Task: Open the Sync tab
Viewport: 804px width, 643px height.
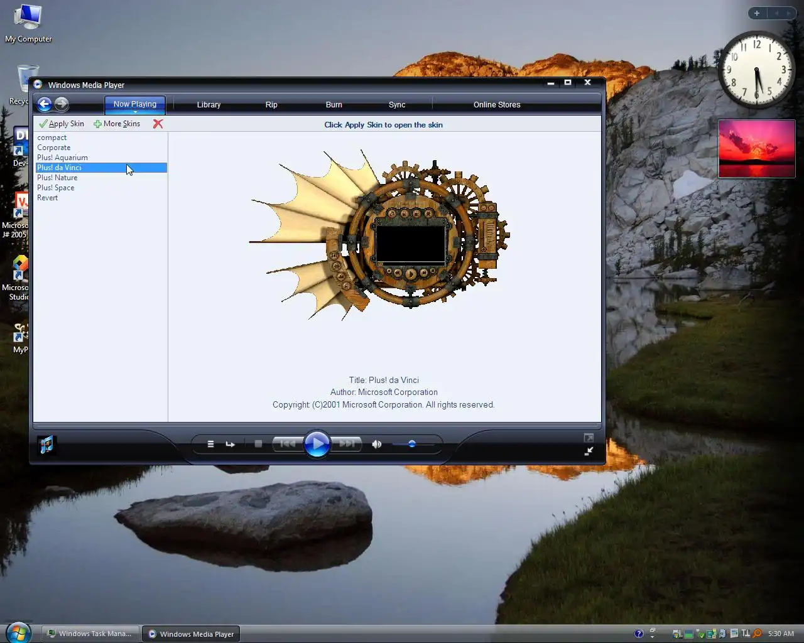Action: tap(397, 105)
